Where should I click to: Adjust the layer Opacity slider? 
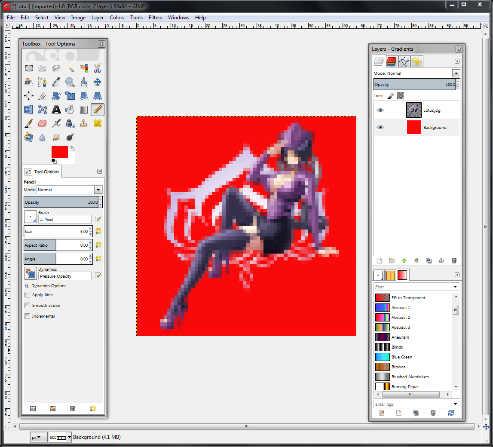click(x=415, y=84)
